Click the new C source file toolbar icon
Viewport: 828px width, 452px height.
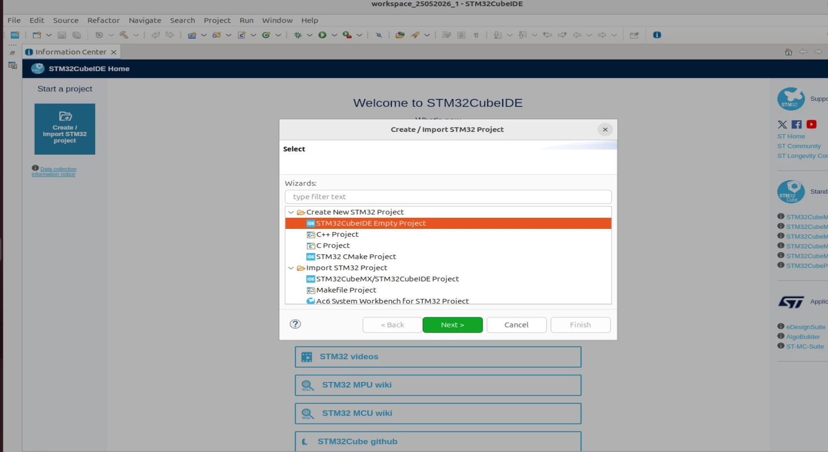242,35
